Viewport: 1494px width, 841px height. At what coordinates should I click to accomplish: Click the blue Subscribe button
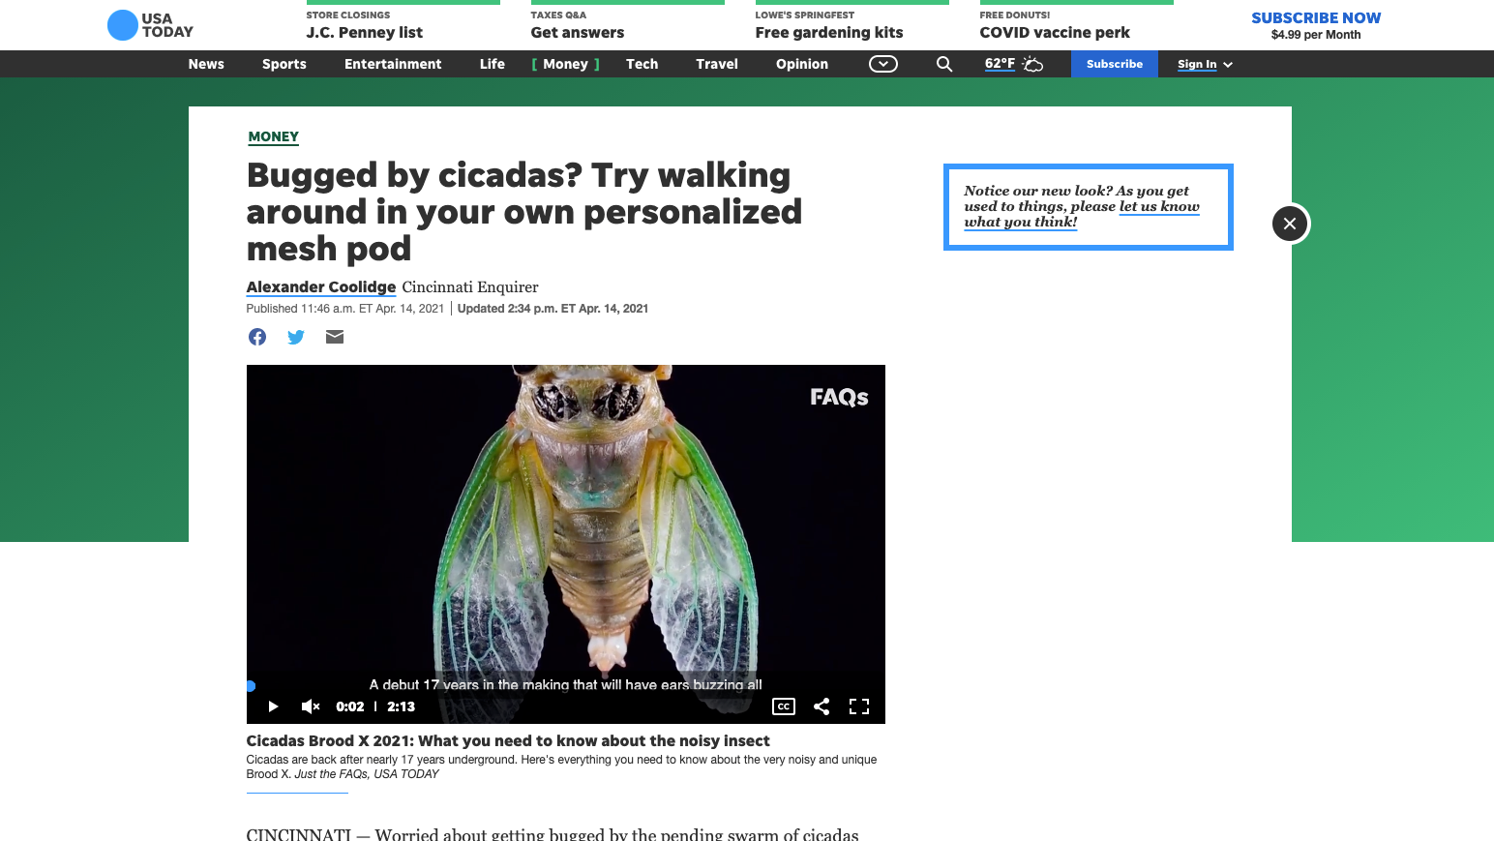click(1115, 64)
